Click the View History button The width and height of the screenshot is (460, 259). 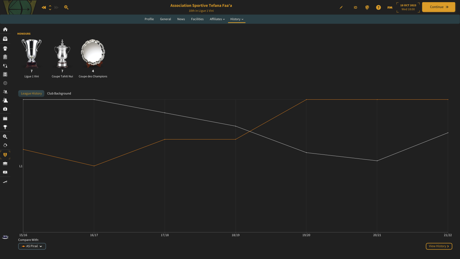439,246
